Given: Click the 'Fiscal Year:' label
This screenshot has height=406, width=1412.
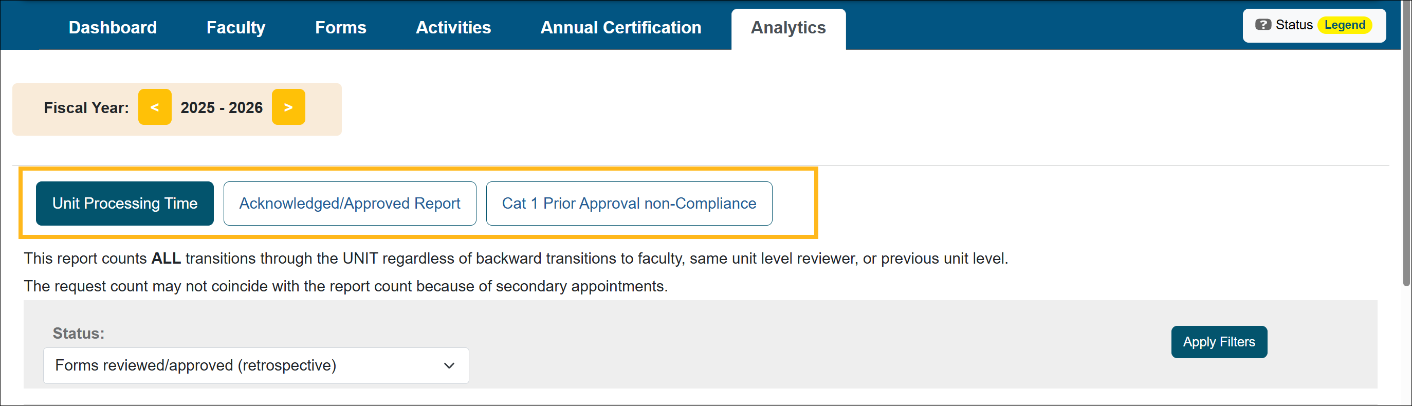Looking at the screenshot, I should (x=86, y=107).
